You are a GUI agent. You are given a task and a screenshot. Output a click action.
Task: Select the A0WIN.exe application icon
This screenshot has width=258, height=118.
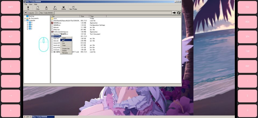pos(52,23)
